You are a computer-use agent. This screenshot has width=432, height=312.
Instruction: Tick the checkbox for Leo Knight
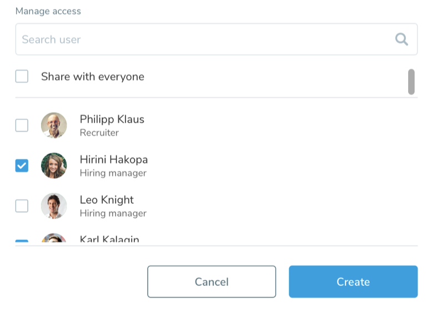[x=22, y=206]
